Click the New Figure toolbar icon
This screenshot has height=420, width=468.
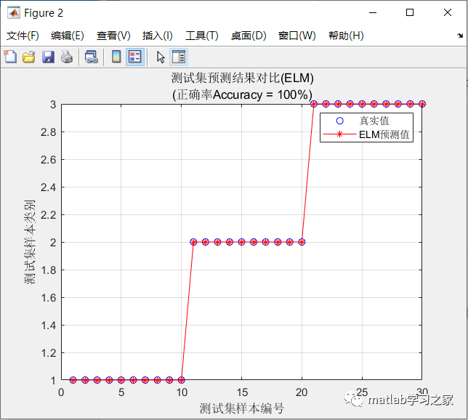click(x=10, y=57)
